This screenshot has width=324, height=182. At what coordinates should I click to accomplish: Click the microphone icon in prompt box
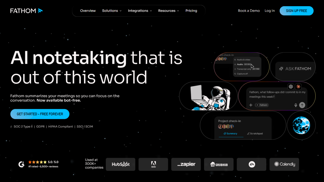[x=296, y=105]
